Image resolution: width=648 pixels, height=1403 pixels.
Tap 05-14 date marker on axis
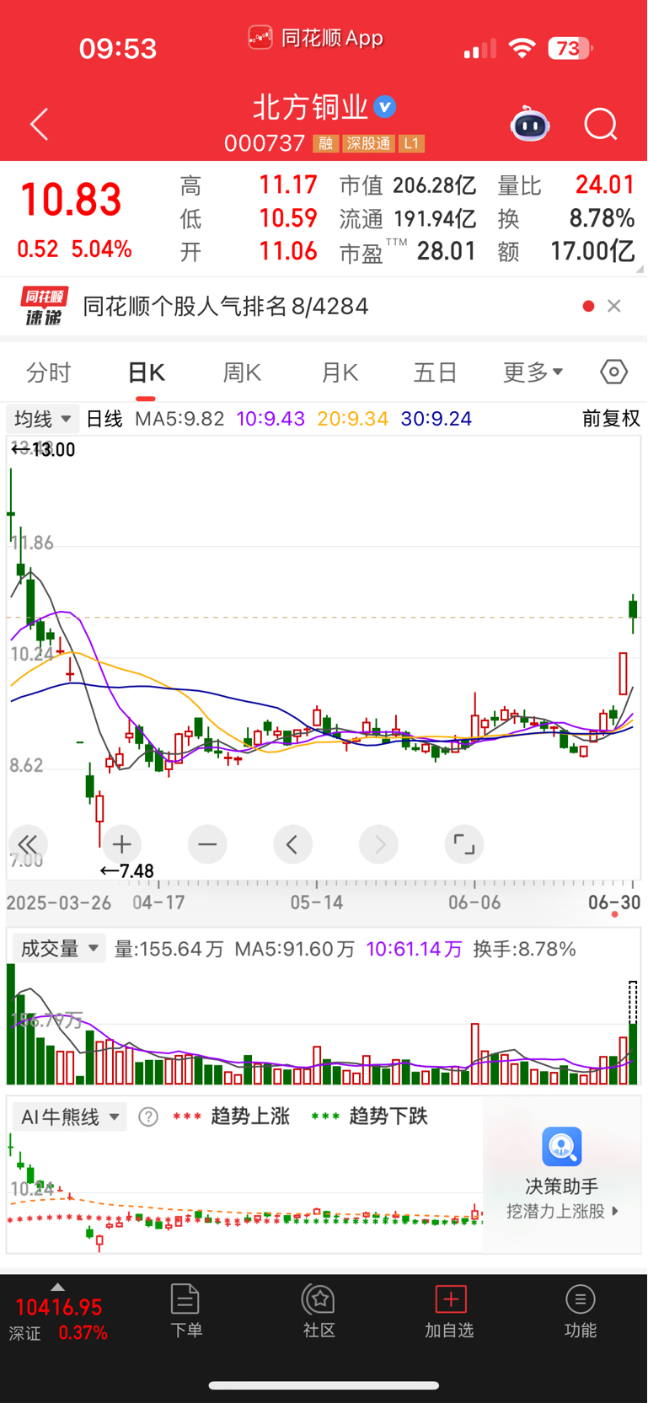317,902
